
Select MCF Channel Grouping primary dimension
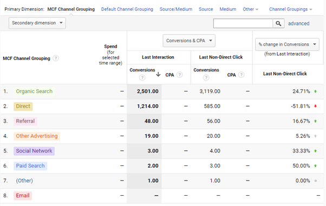click(71, 9)
